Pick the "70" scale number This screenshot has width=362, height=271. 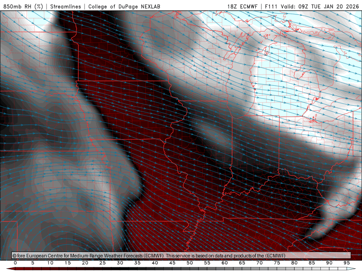pyautogui.click(x=259, y=263)
